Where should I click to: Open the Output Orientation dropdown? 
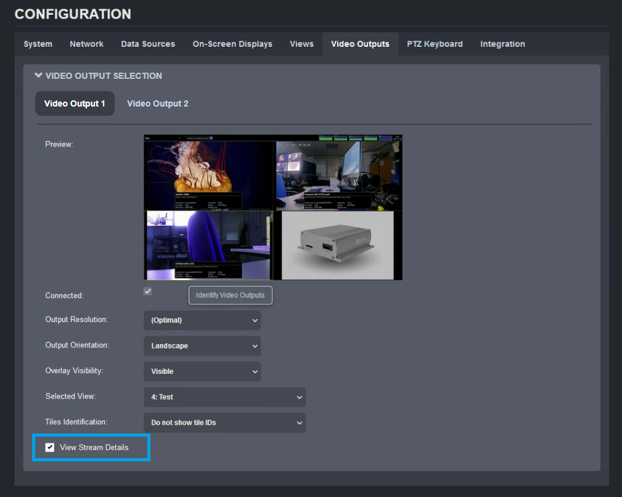pos(202,346)
